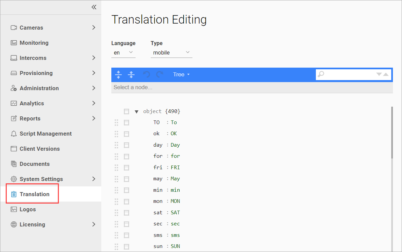Expand the Cameras sidebar submenu
This screenshot has width=402, height=252.
tap(94, 28)
